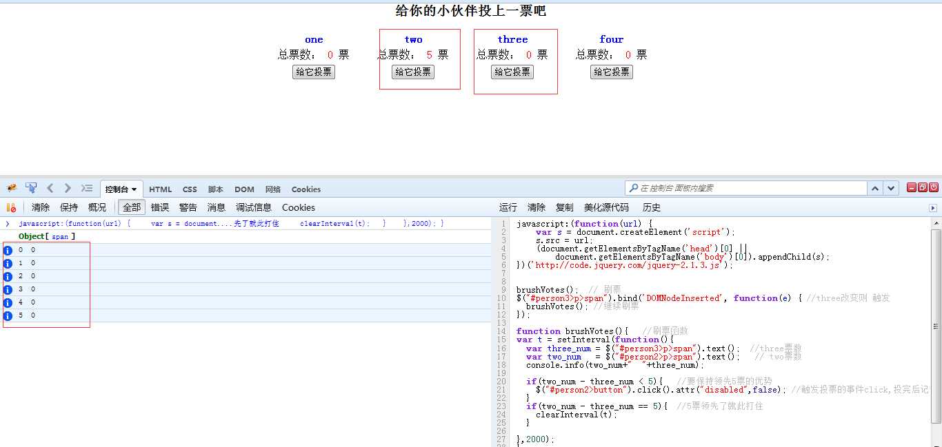Click info icon of the '5 0' log row
Viewport: 942px width, 447px height.
(x=8, y=315)
